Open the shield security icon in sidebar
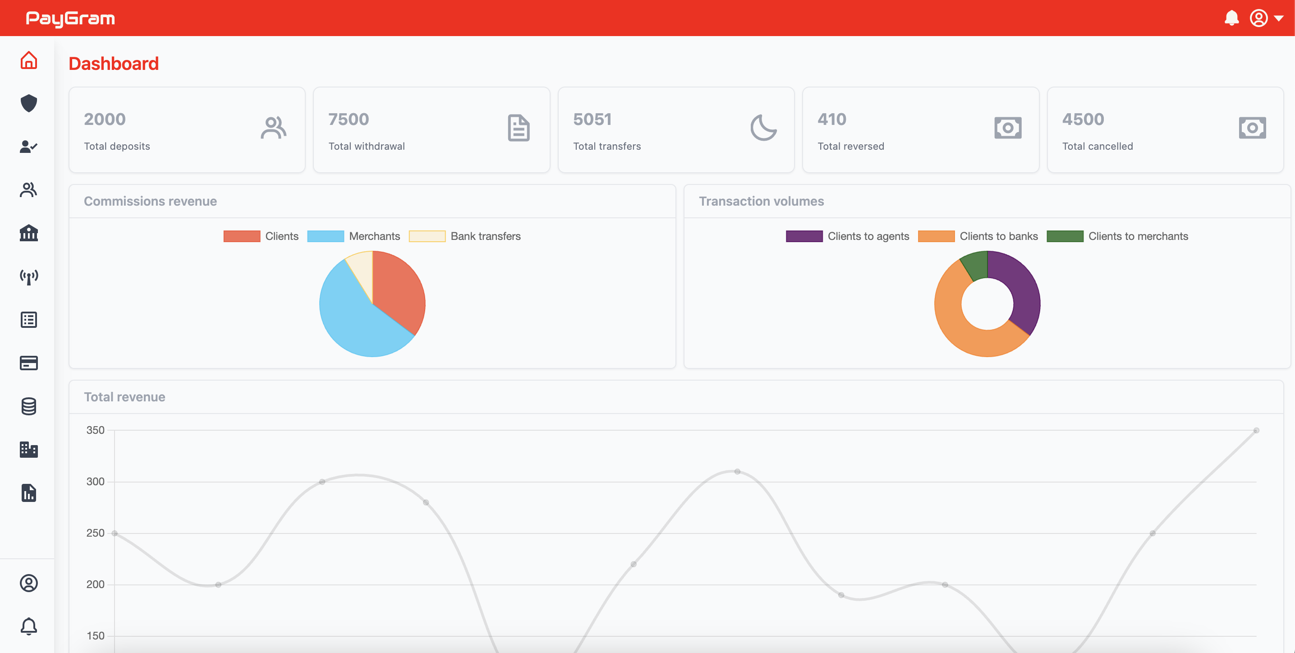This screenshot has width=1295, height=653. point(29,104)
